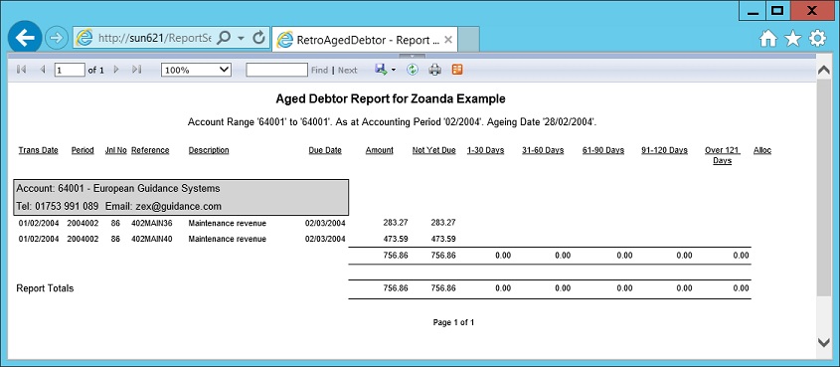The width and height of the screenshot is (840, 367).
Task: Click the scroll down arrow of the scrollbar
Action: tap(824, 342)
